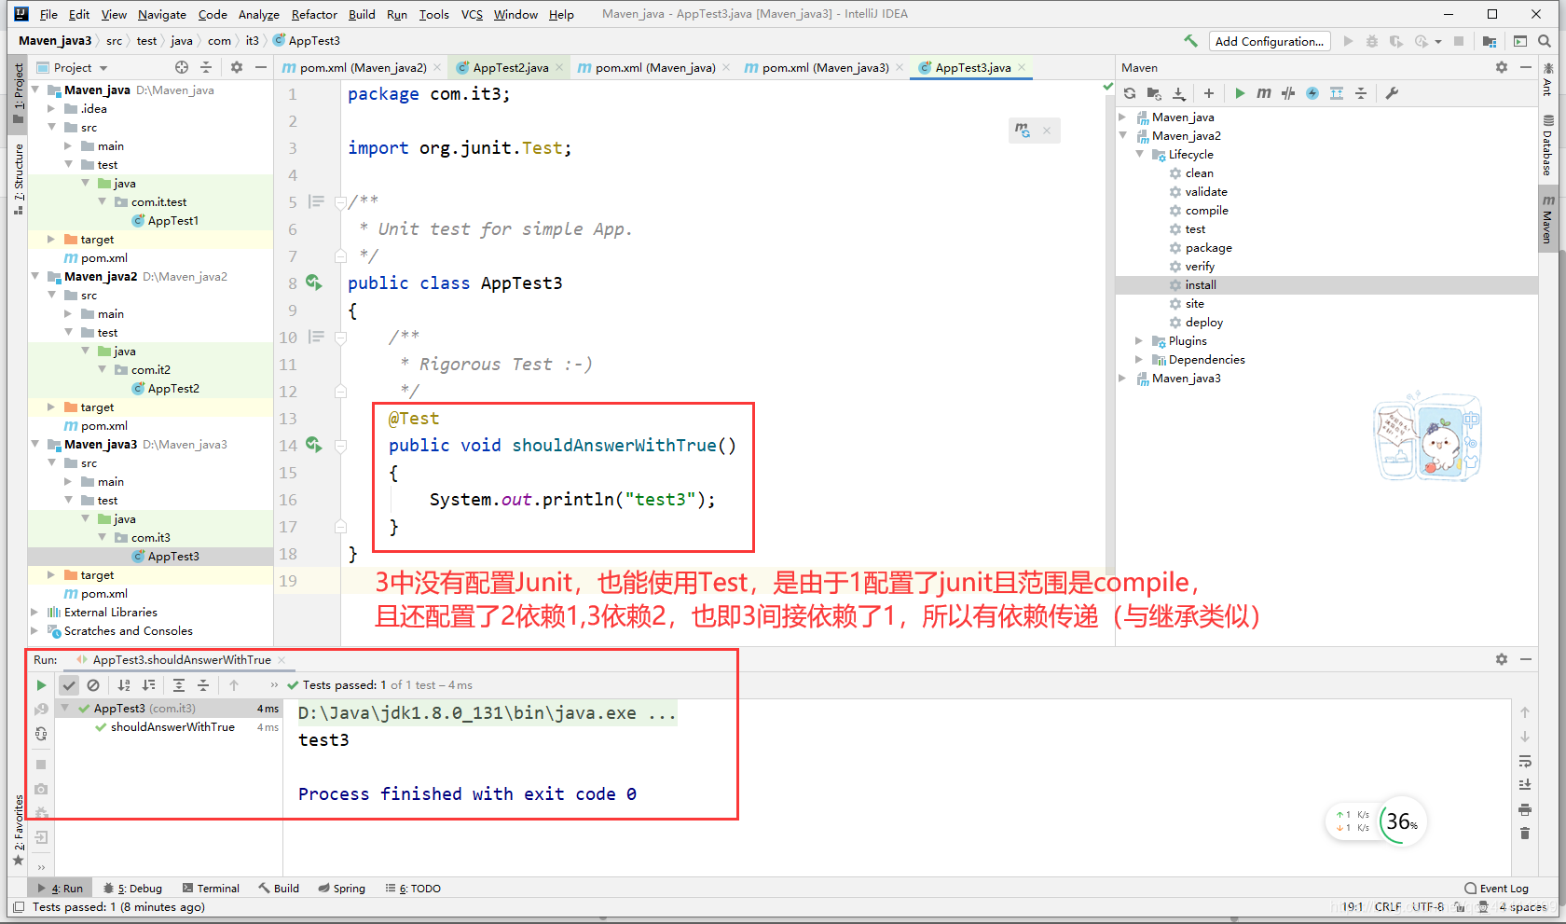Click the Build Project hammer icon
Viewport: 1566px width, 924px height.
(x=1190, y=41)
